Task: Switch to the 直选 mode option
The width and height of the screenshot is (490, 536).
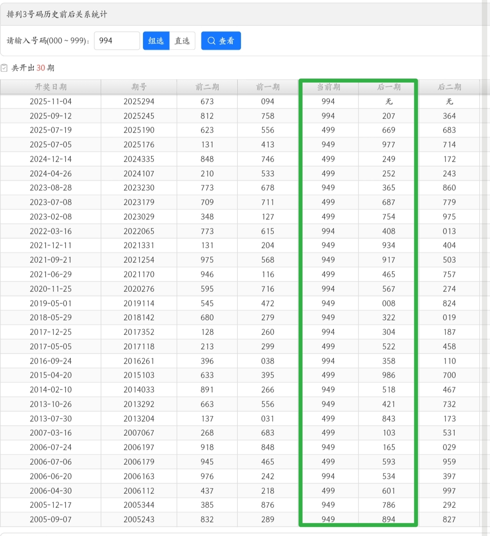Action: point(182,40)
